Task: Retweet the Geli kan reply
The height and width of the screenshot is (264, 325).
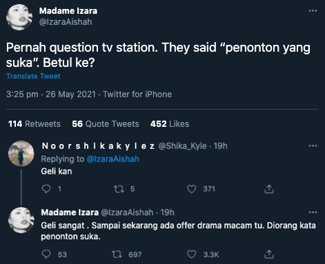Action: pyautogui.click(x=119, y=189)
